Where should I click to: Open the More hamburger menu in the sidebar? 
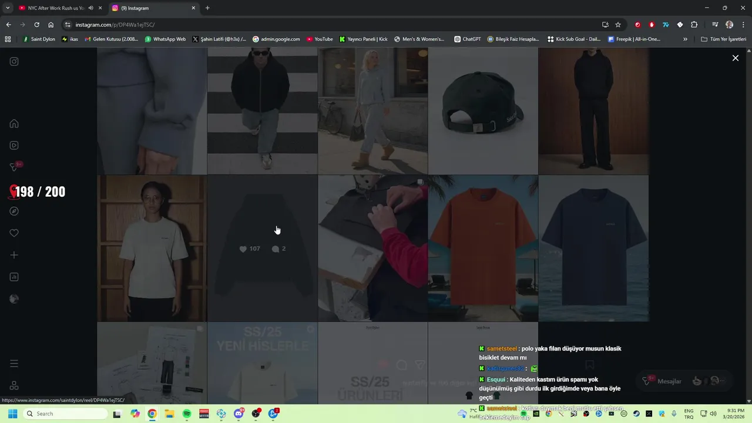click(x=14, y=364)
